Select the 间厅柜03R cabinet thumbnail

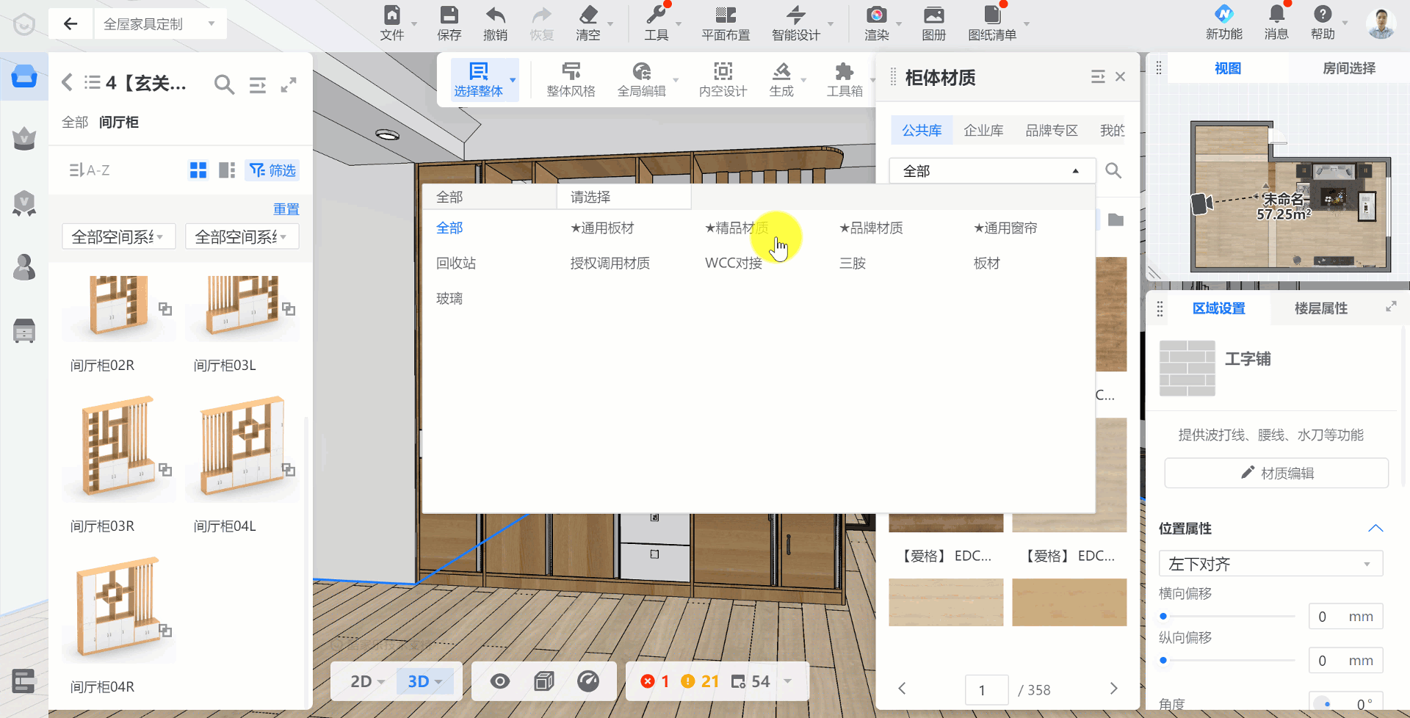tap(119, 448)
